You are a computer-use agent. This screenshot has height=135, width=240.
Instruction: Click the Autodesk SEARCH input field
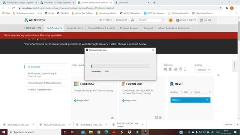click(150, 20)
